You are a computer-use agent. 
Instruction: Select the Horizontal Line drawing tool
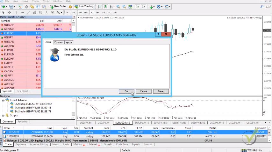tap(23, 12)
